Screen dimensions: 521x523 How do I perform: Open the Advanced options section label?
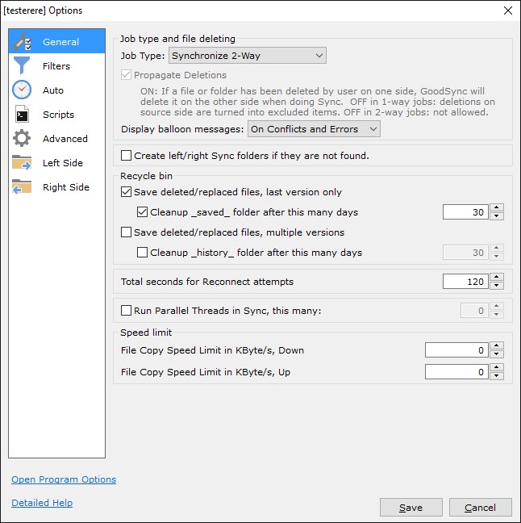(x=65, y=139)
